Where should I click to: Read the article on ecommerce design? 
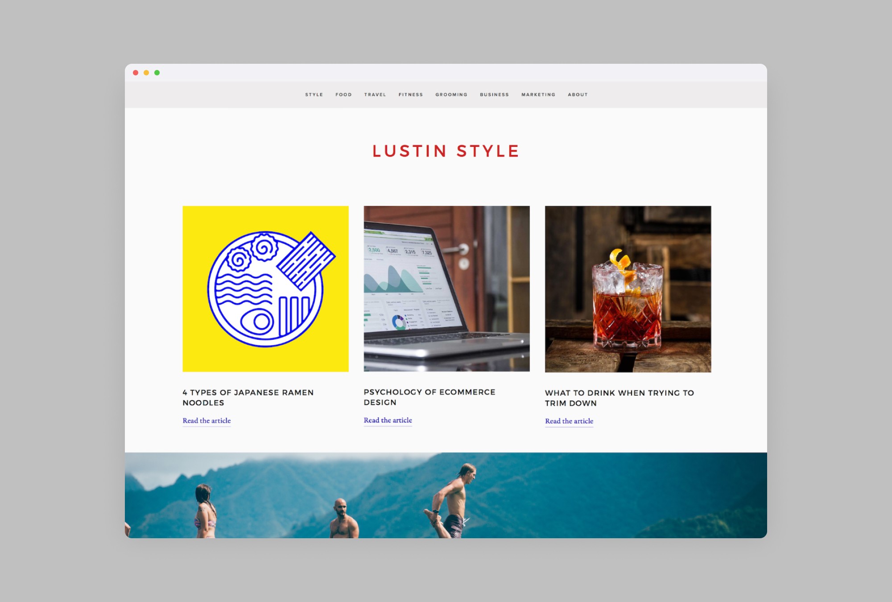388,420
